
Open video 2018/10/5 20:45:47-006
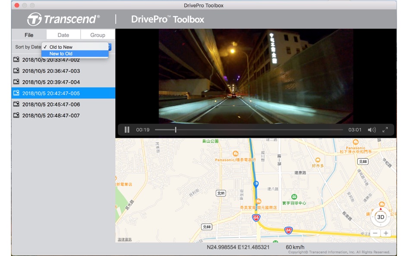[63, 104]
